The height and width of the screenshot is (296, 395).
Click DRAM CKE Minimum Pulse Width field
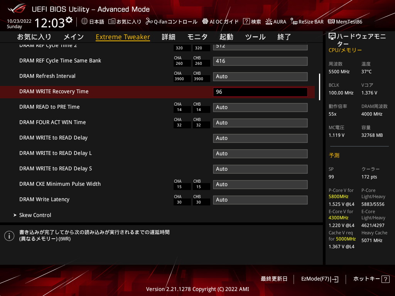point(260,185)
